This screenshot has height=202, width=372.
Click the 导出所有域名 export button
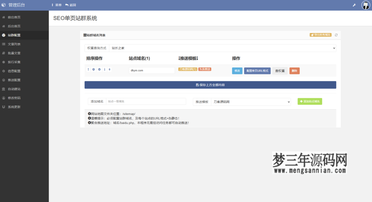tap(320, 35)
